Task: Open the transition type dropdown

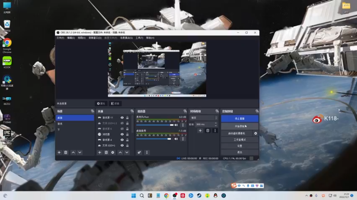Action: (204, 118)
